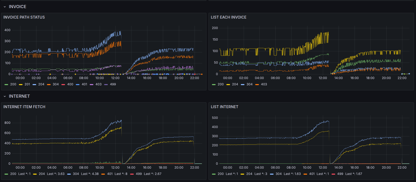The height and width of the screenshot is (182, 416).
Task: Collapse the INTERNET row chevron
Action: 5,96
